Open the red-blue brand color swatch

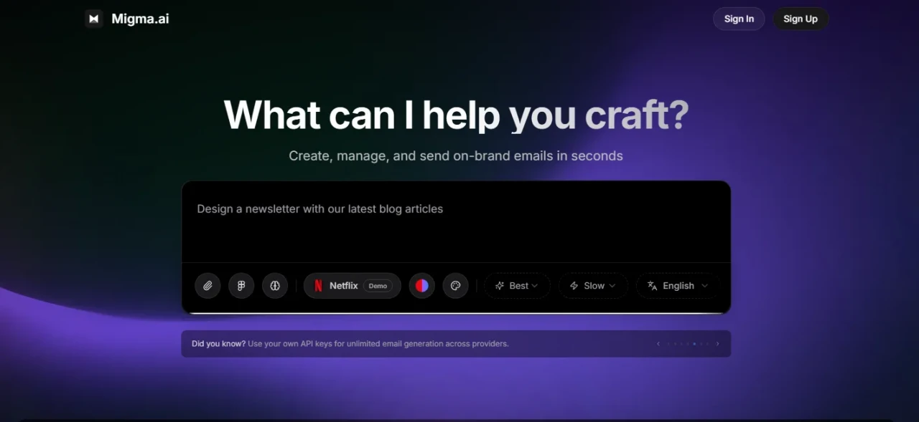click(x=422, y=286)
